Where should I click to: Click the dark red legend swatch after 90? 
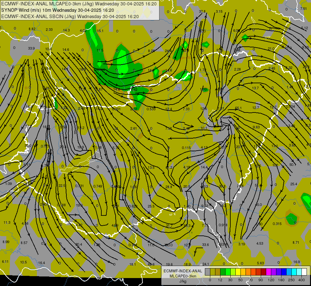coord(264,272)
